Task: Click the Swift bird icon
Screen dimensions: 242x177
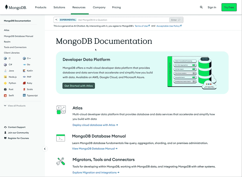Action: (5, 95)
